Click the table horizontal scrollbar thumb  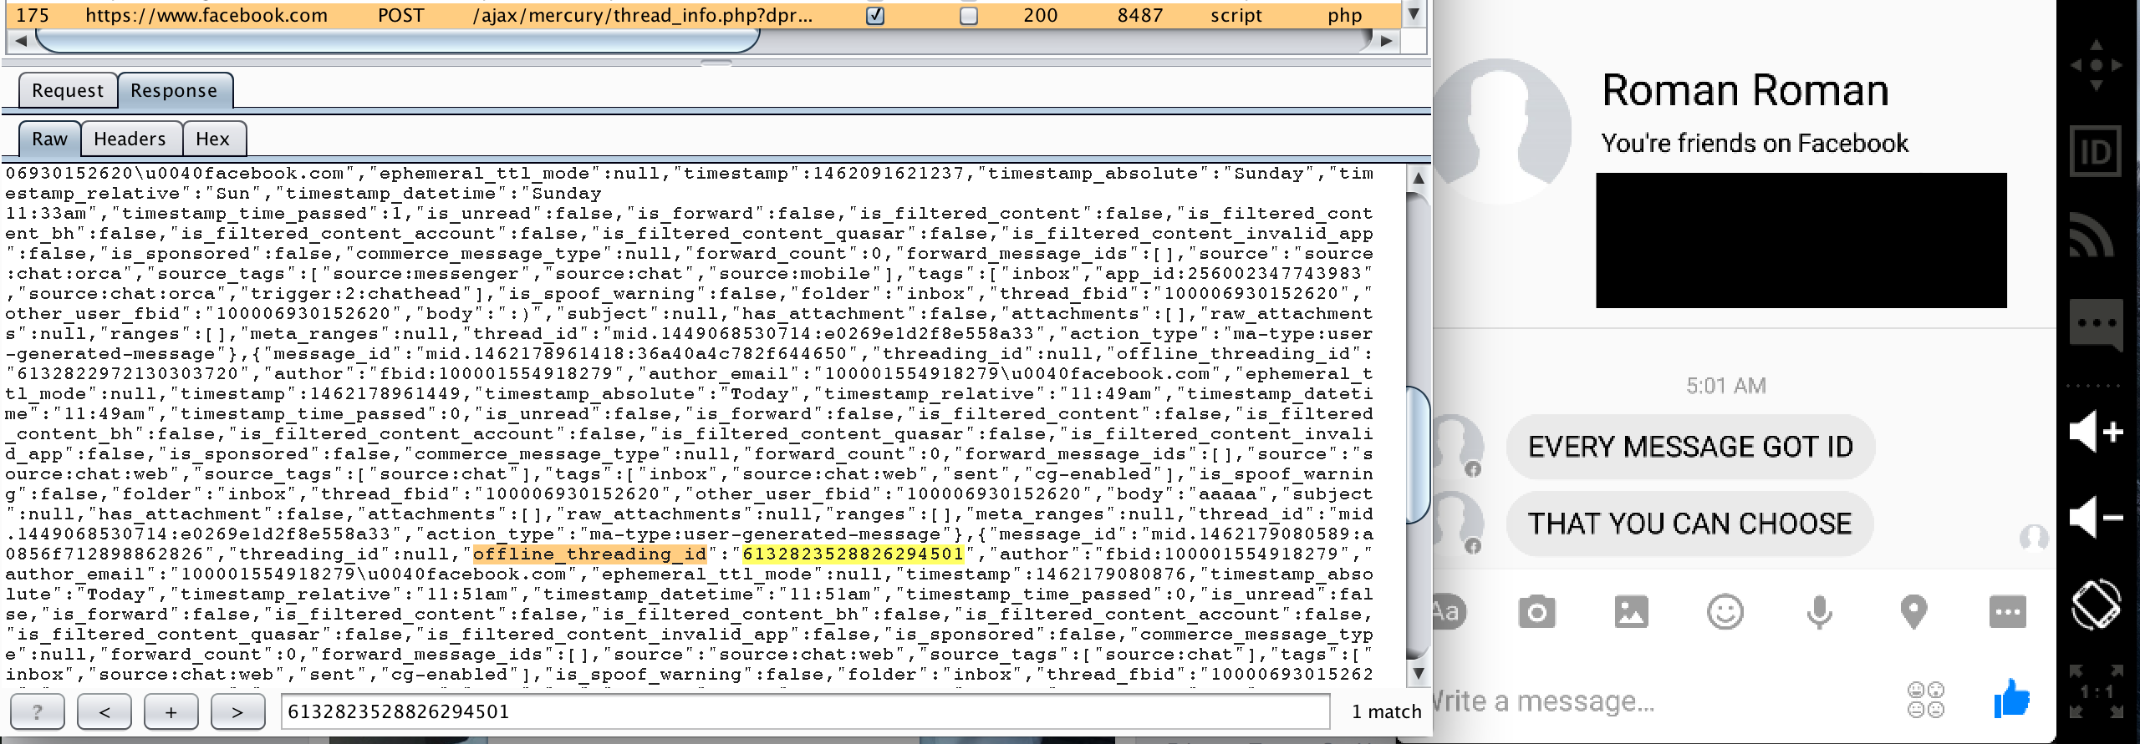398,41
